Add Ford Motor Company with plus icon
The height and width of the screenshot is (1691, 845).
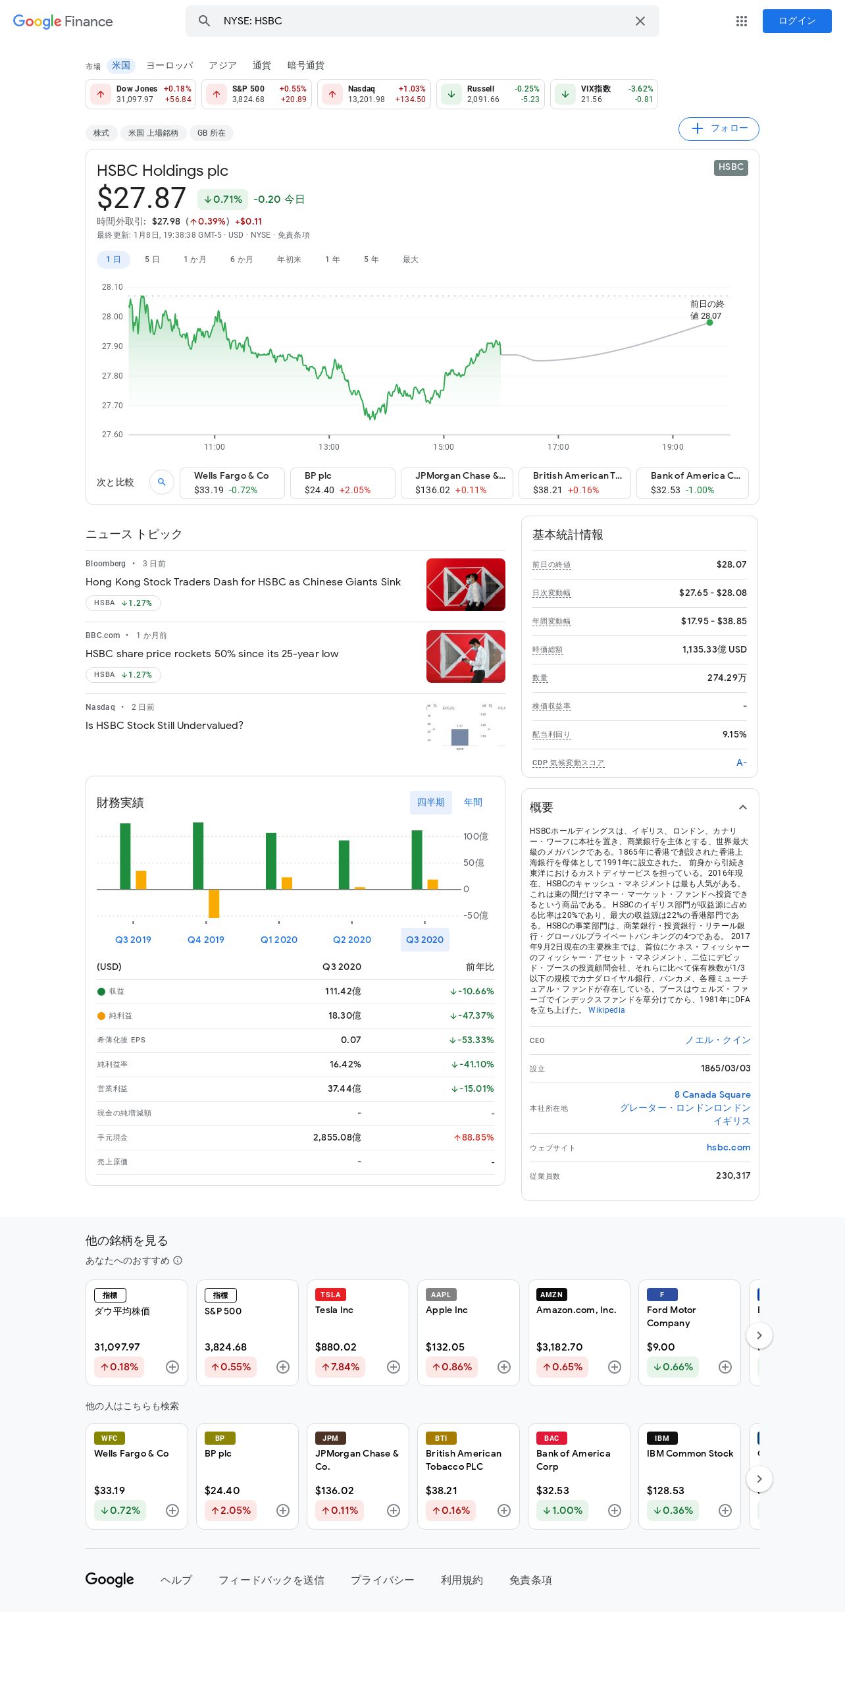(725, 1367)
